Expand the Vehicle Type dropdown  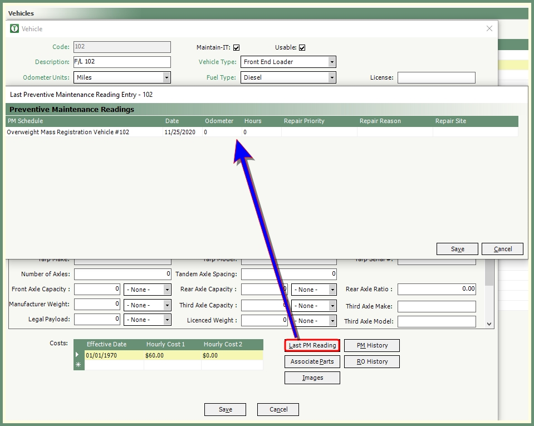(x=332, y=62)
